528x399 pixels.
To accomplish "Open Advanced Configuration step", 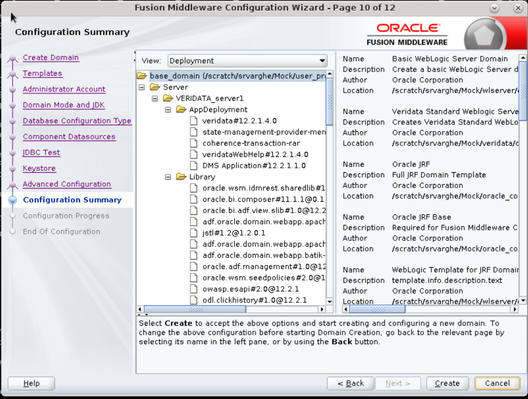I will [x=67, y=184].
